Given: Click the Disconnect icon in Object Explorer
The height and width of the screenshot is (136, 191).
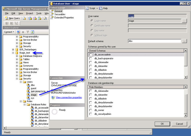Looking at the screenshot, I should pyautogui.click(x=19, y=32).
